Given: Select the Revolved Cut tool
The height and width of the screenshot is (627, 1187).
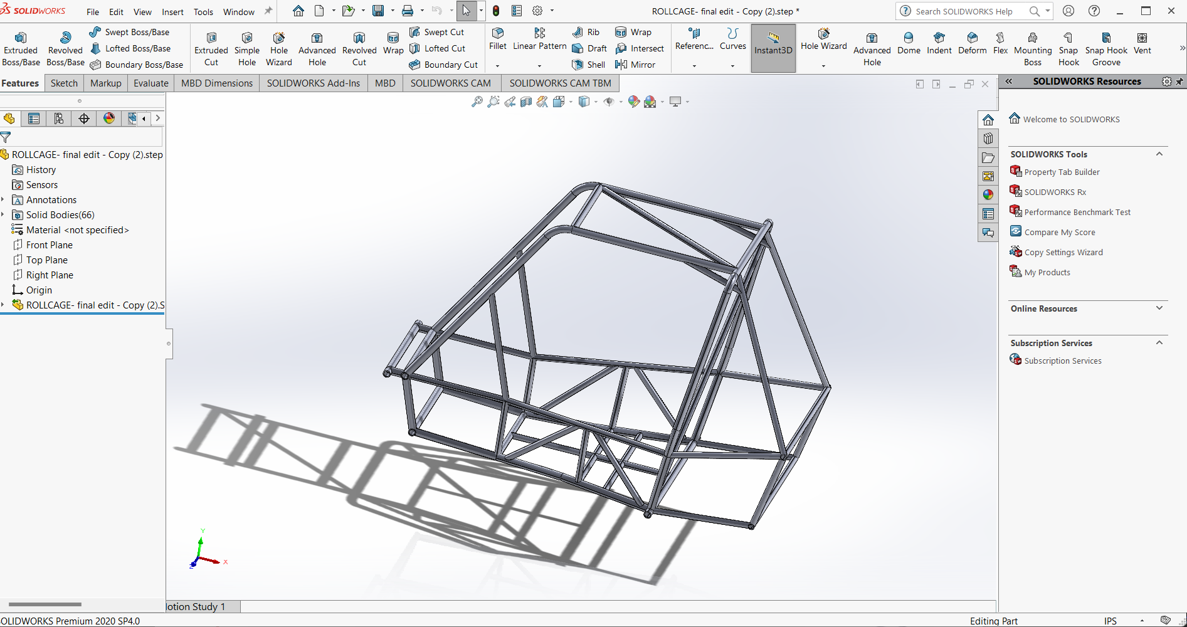Looking at the screenshot, I should 359,49.
